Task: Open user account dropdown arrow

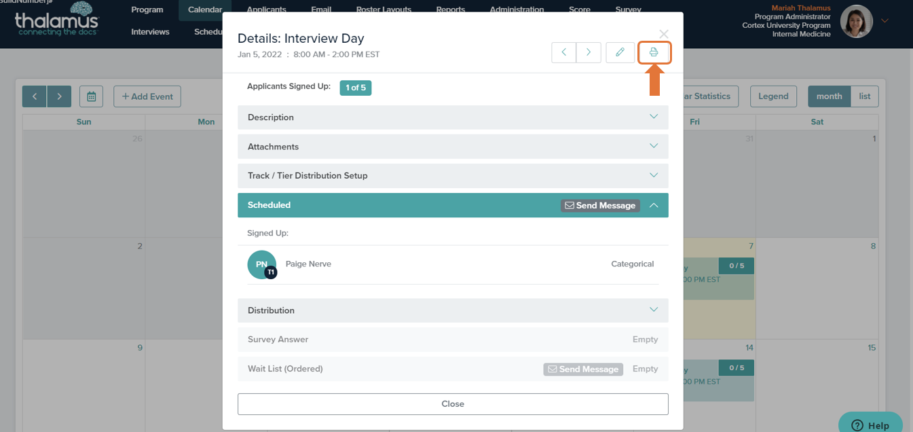Action: (x=884, y=21)
